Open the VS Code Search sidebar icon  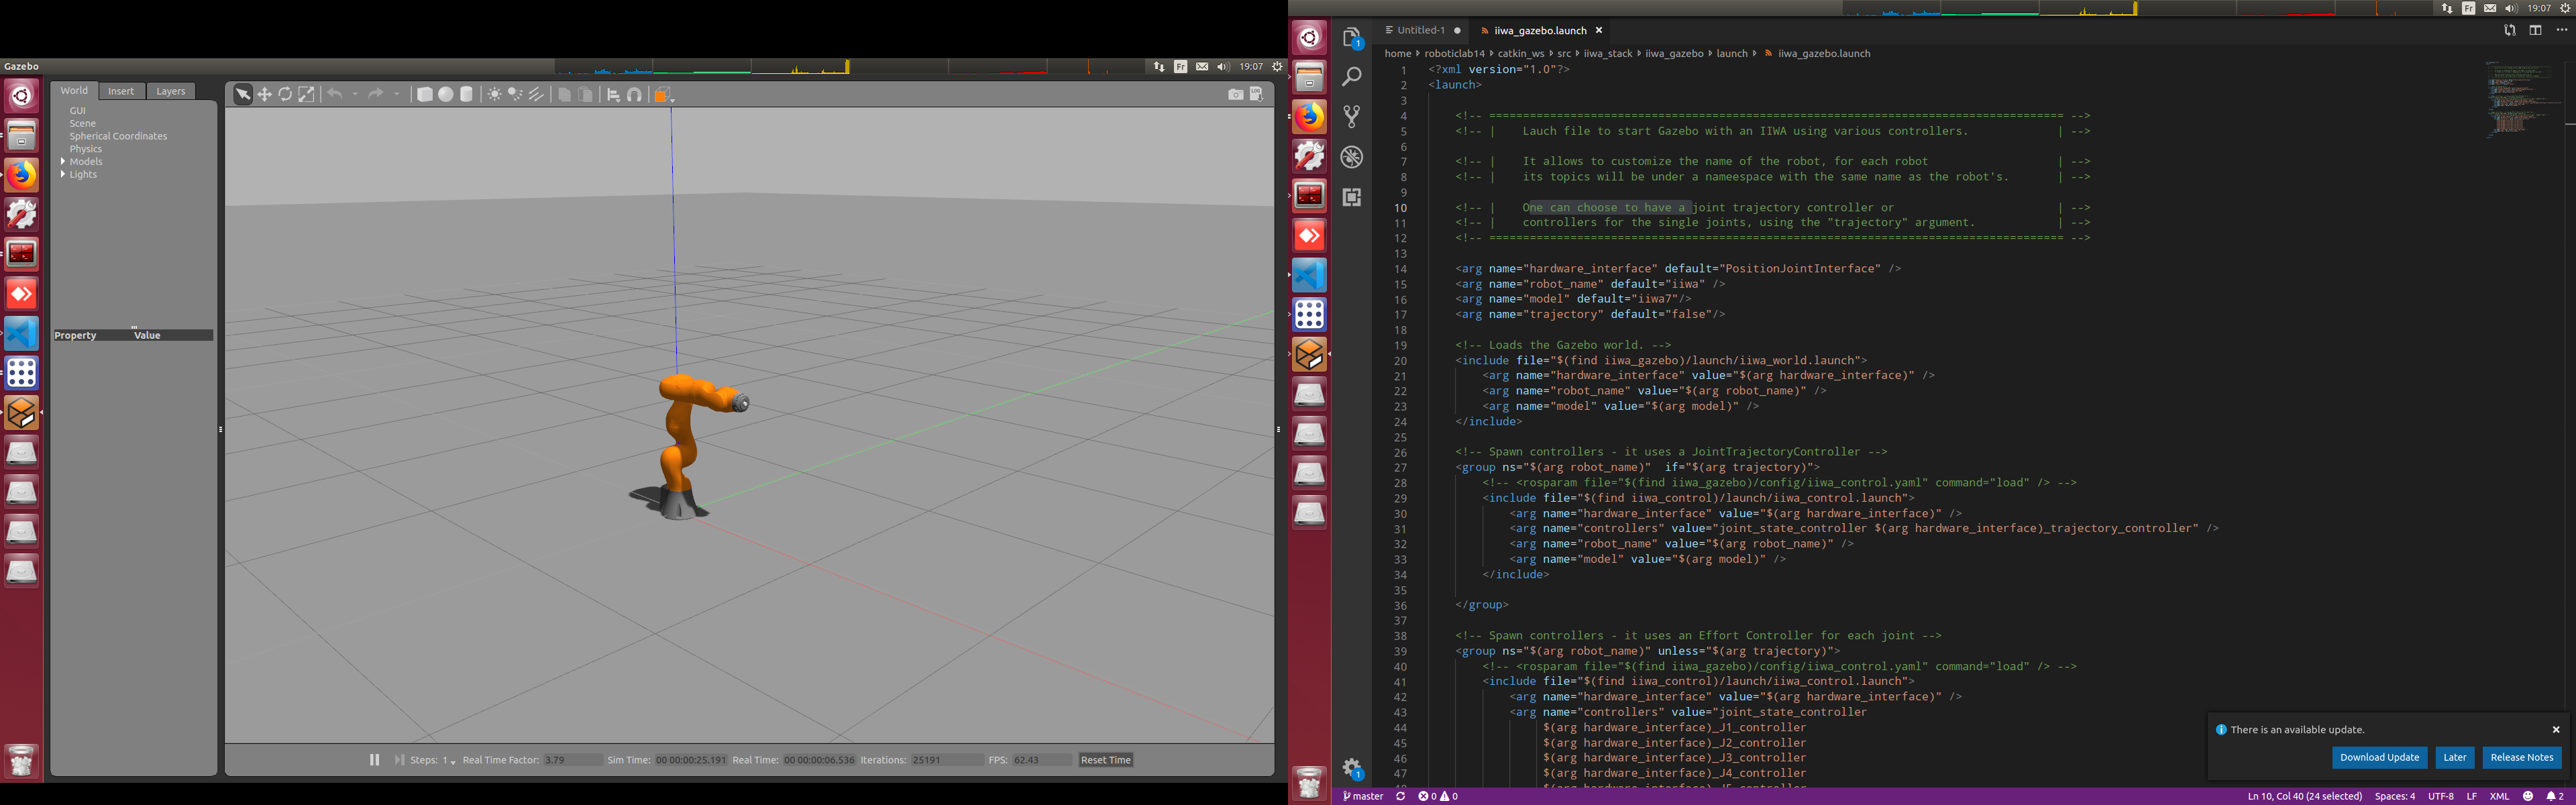1352,77
